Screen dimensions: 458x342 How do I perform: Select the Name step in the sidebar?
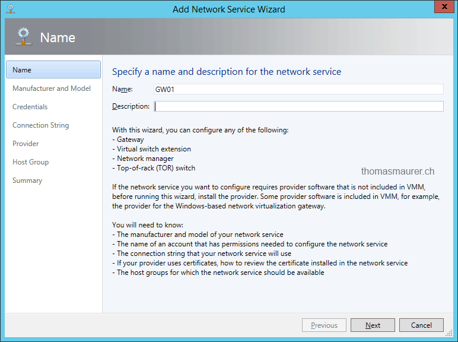[x=53, y=69]
